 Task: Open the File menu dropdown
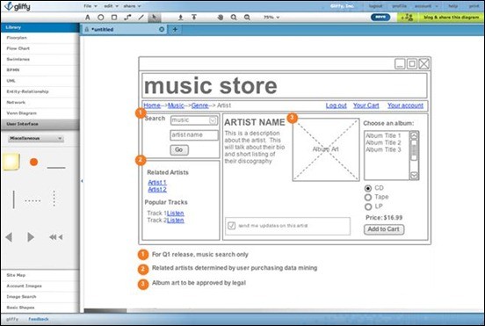point(90,6)
